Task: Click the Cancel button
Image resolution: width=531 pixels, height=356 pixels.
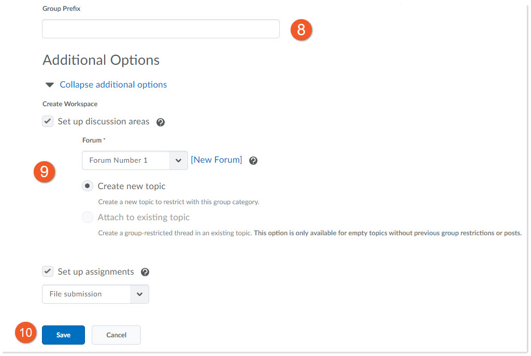Action: click(116, 335)
